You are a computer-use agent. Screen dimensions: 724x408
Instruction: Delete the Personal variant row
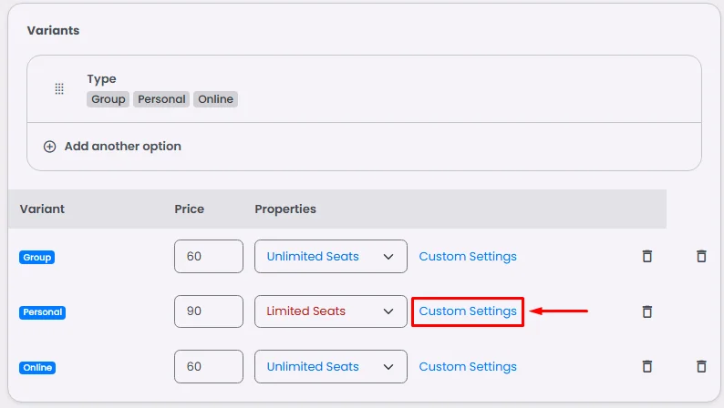point(647,311)
